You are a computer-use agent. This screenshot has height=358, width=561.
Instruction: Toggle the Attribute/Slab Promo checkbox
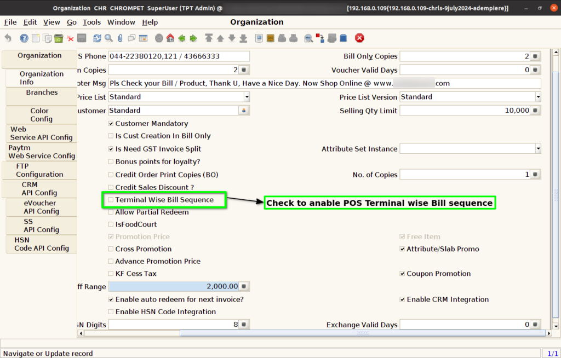click(x=402, y=249)
